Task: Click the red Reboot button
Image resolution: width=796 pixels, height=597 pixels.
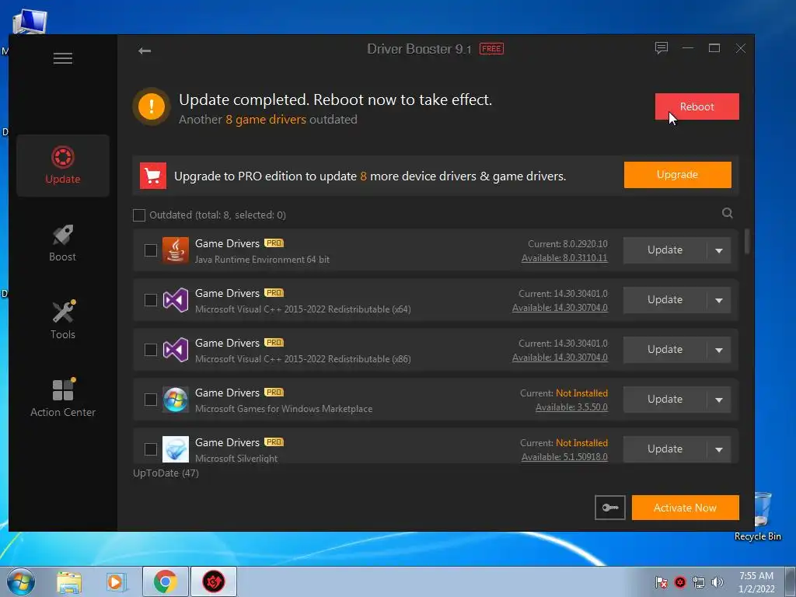Action: pyautogui.click(x=697, y=106)
